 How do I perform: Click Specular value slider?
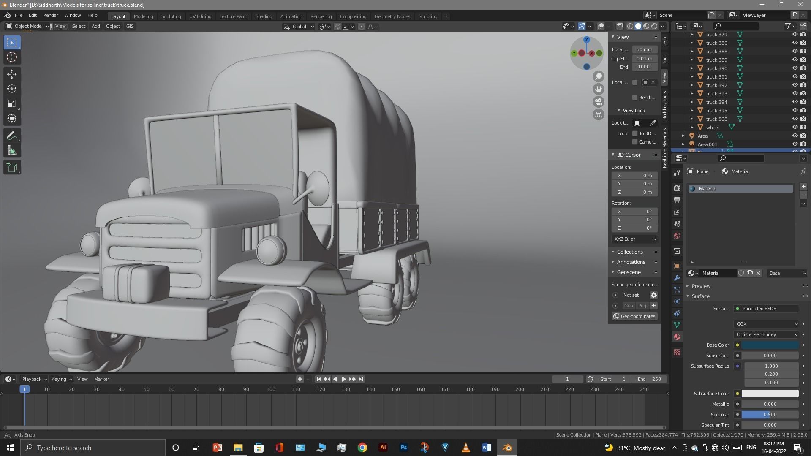(x=770, y=415)
